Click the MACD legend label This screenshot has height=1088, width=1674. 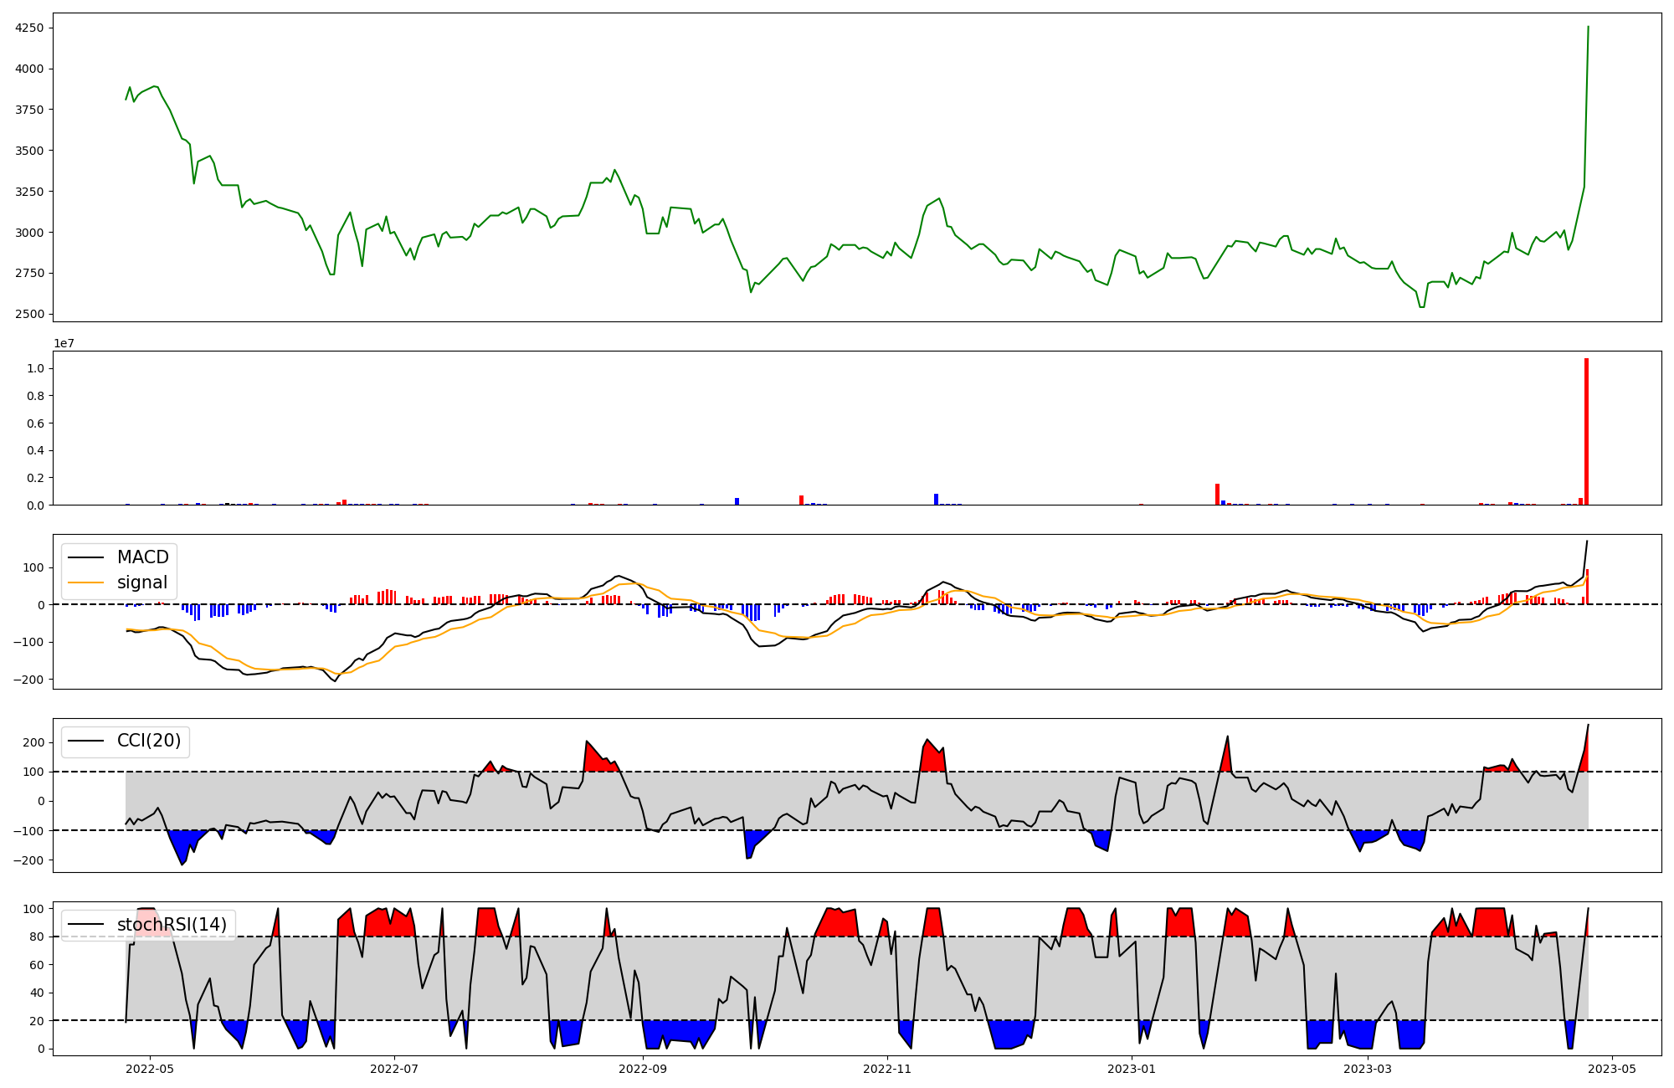click(142, 557)
